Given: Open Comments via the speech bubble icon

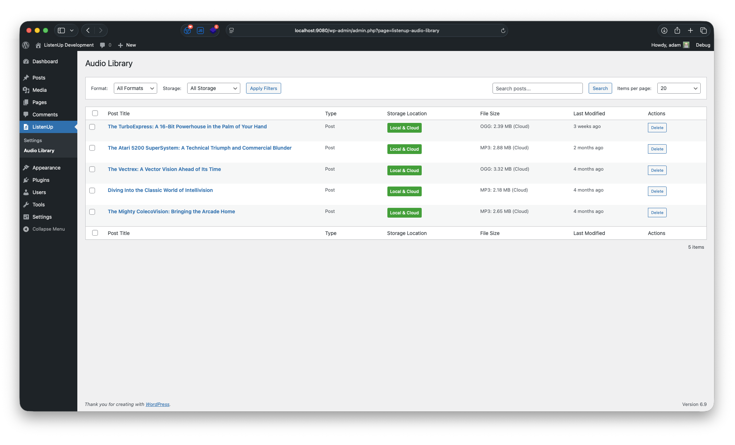Looking at the screenshot, I should [x=26, y=115].
